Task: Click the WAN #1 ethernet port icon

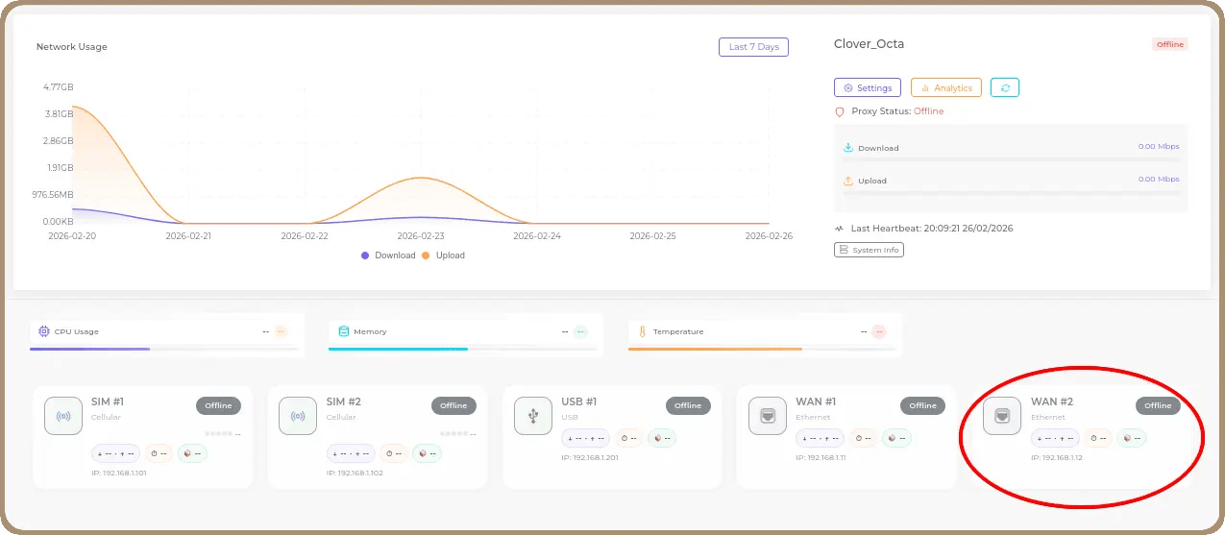Action: tap(768, 416)
